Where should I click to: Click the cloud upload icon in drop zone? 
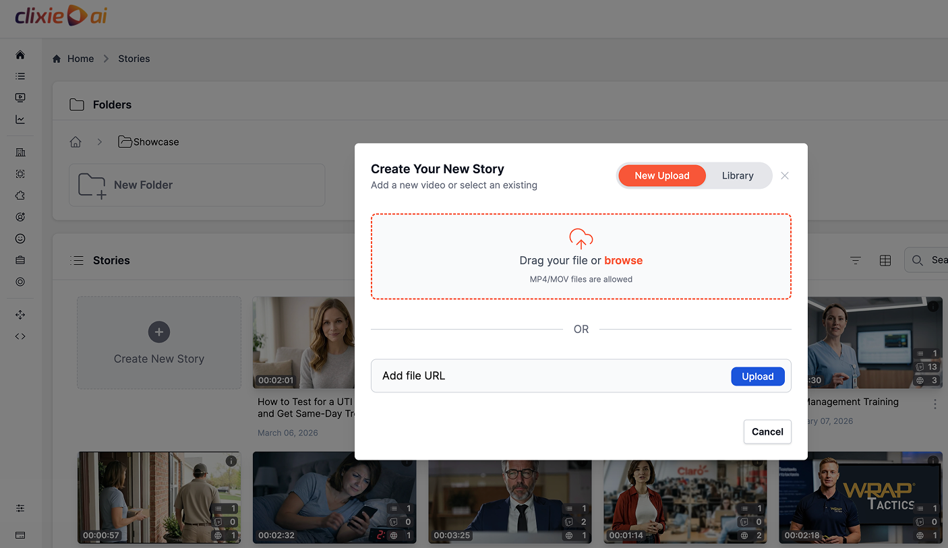(x=581, y=239)
